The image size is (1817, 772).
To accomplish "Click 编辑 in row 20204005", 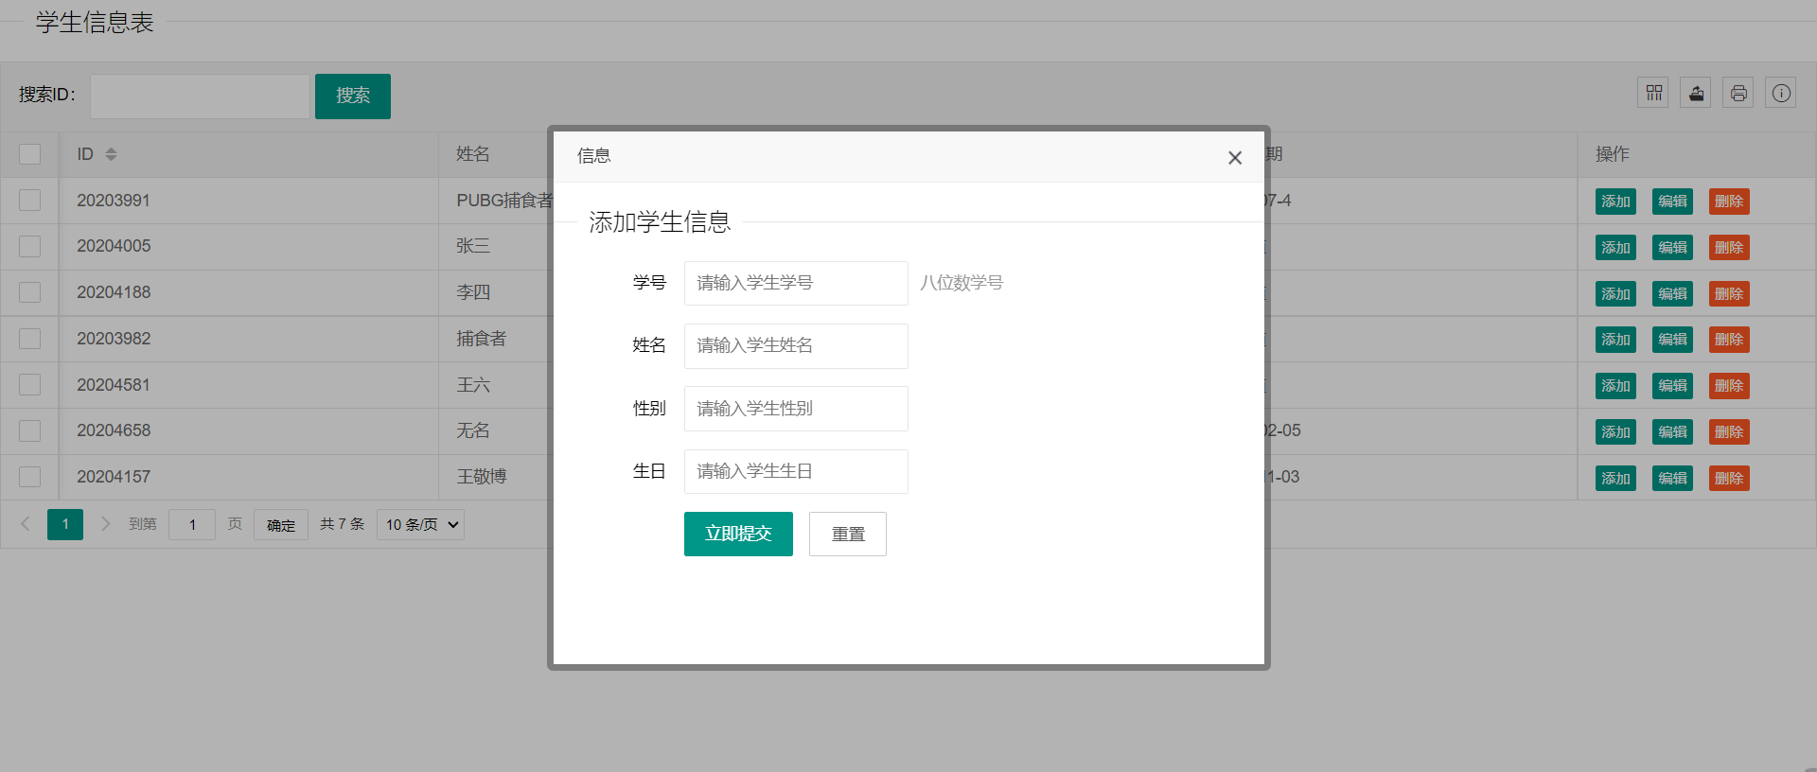I will click(1672, 248).
